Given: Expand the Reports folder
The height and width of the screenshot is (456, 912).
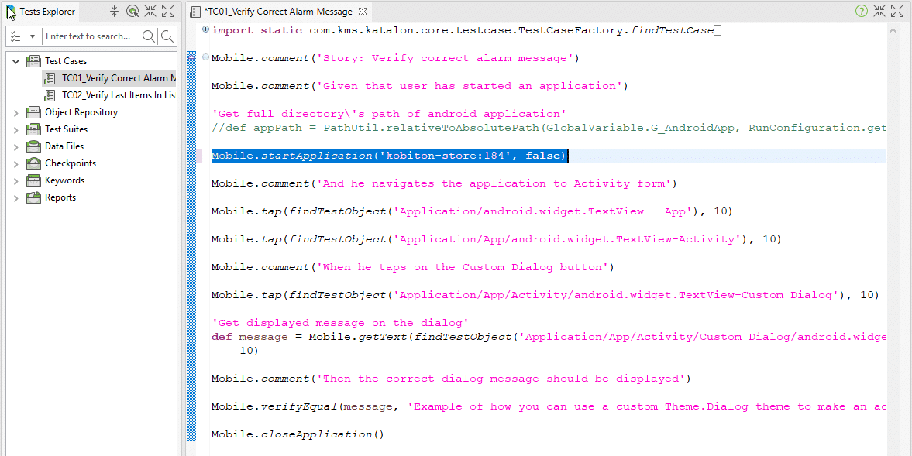Looking at the screenshot, I should 15,197.
